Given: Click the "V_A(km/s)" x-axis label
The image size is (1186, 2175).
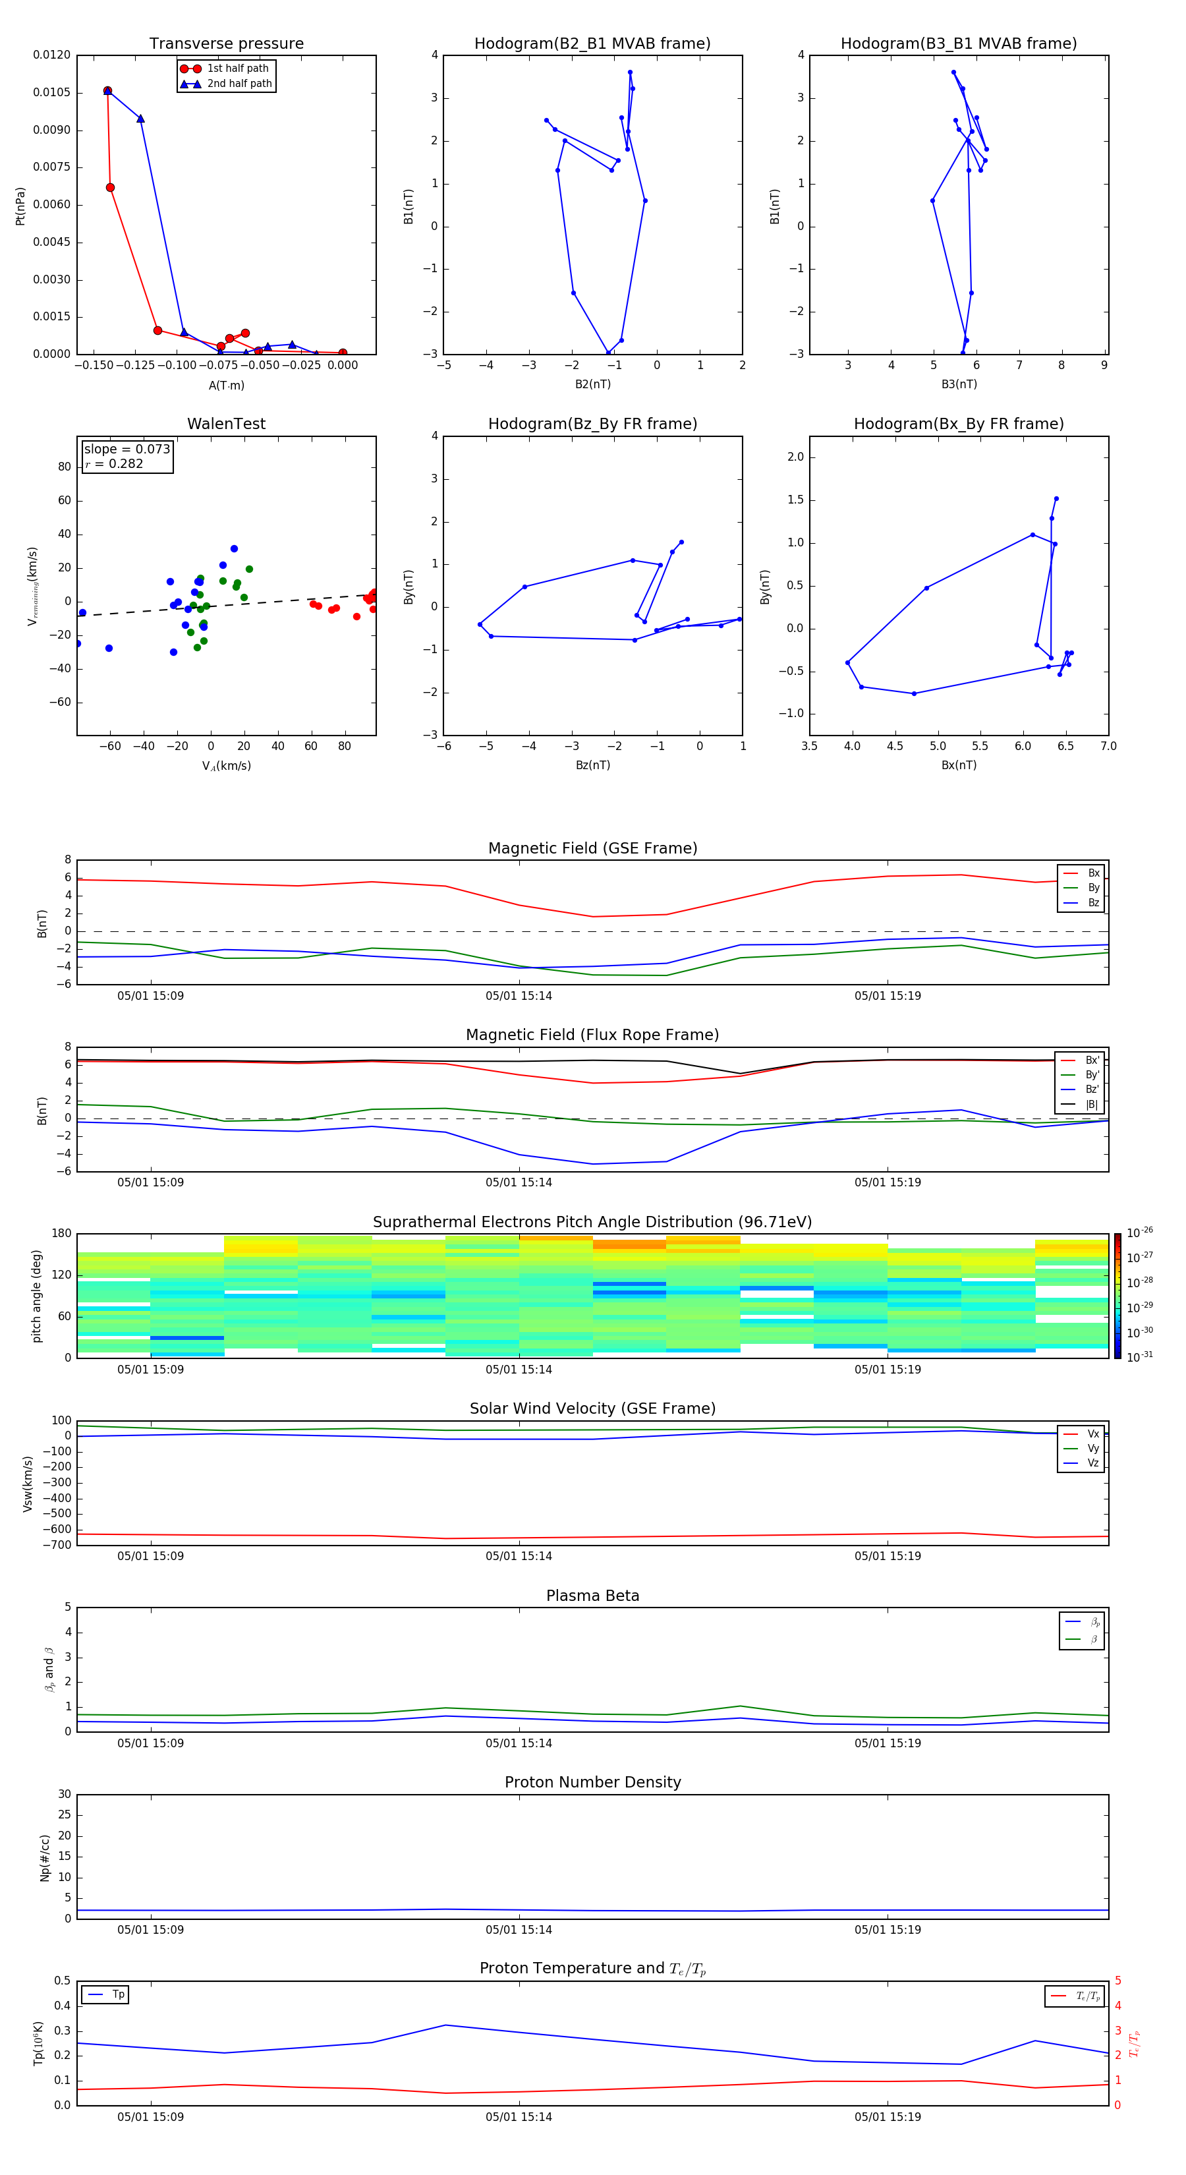Looking at the screenshot, I should click(226, 766).
